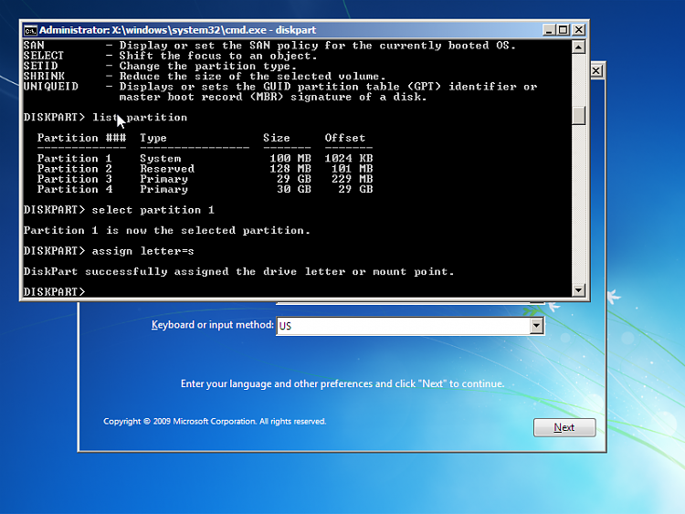
Task: Close the Install Windows dialog behind
Action: tap(596, 70)
